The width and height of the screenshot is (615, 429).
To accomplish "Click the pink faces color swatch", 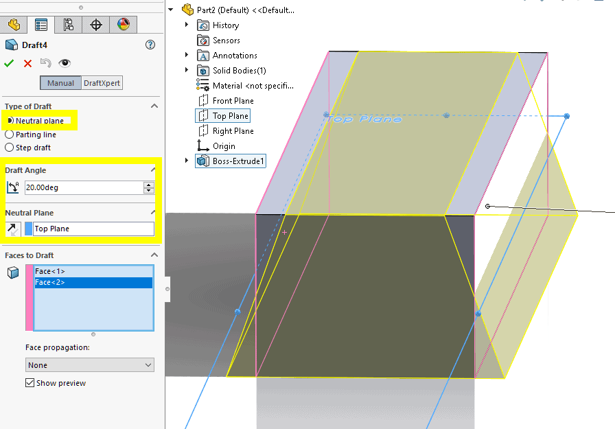I will click(29, 298).
